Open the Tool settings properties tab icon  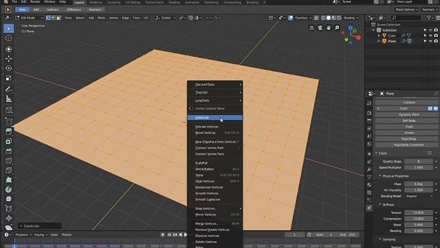click(x=369, y=103)
